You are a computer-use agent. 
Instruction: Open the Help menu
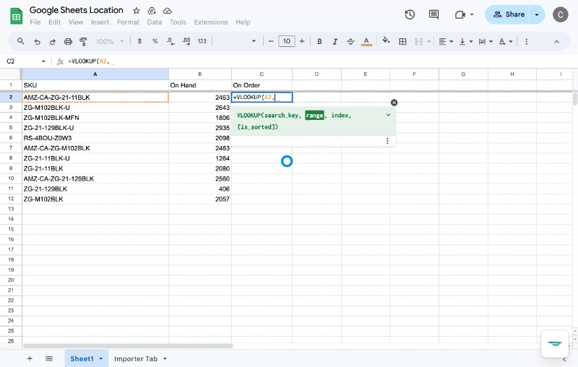click(243, 22)
